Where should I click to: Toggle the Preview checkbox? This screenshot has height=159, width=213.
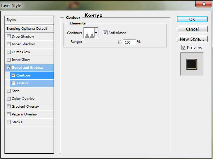coord(184,47)
